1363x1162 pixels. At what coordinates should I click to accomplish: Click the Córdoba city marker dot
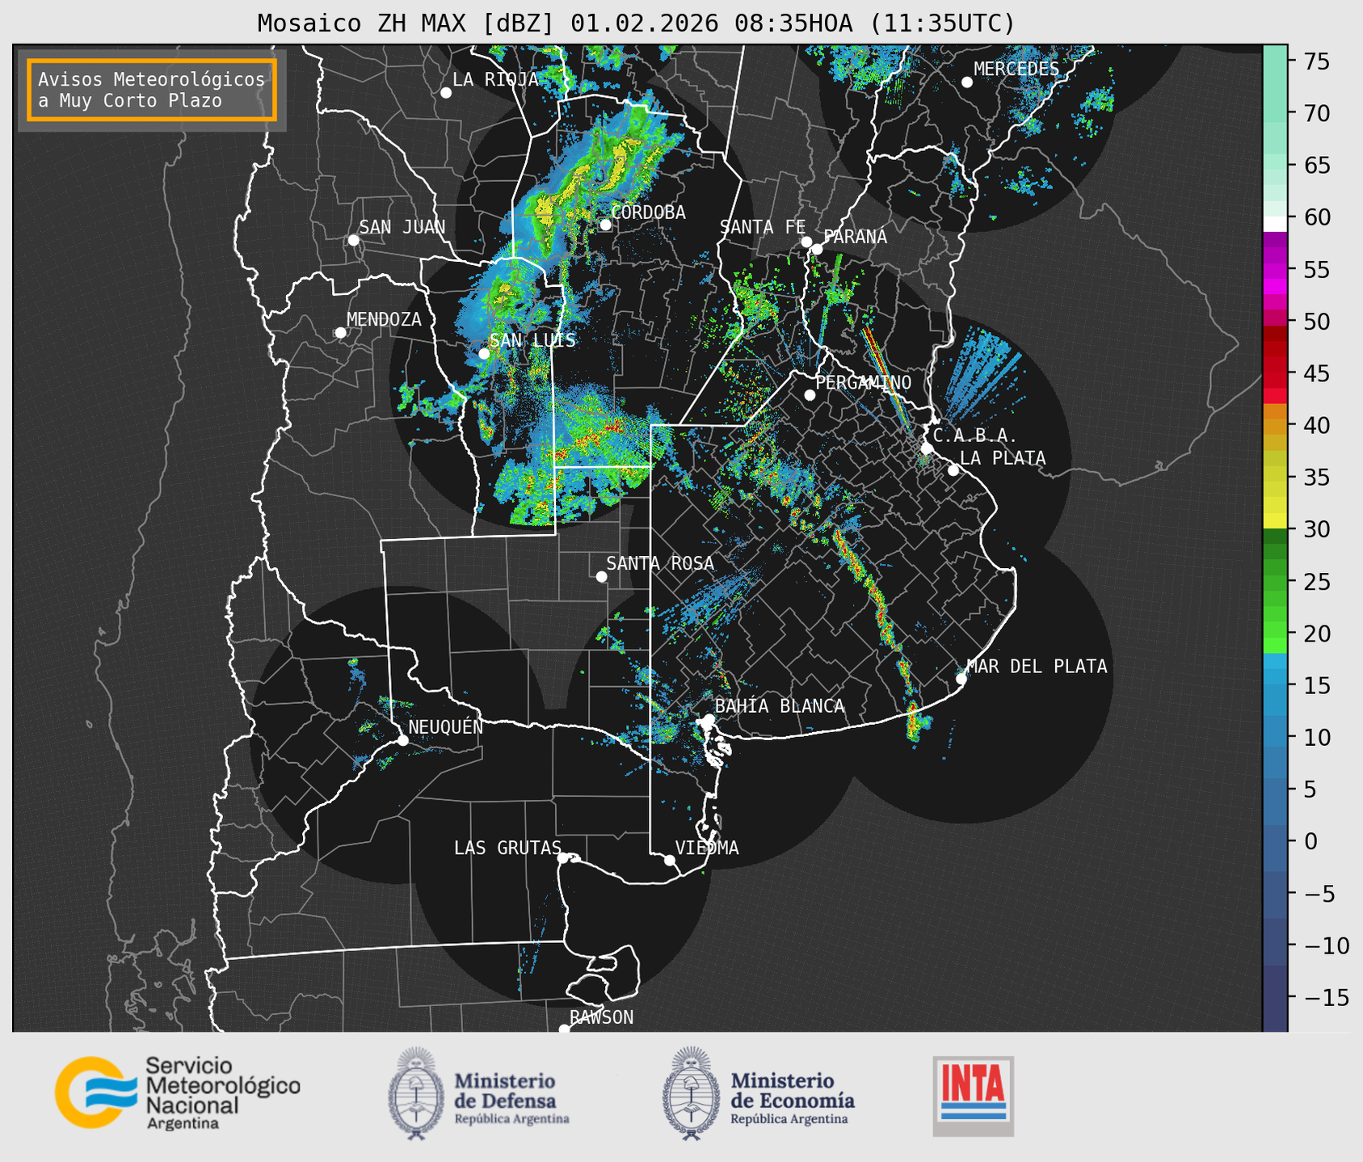[605, 225]
